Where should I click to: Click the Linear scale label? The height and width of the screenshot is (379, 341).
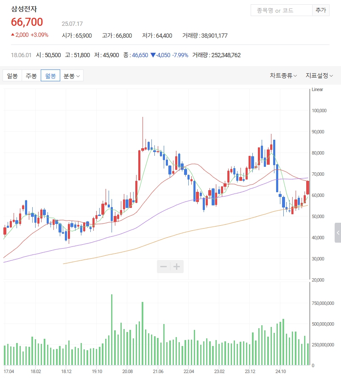click(317, 89)
